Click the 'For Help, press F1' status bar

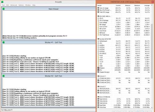pos(7,110)
